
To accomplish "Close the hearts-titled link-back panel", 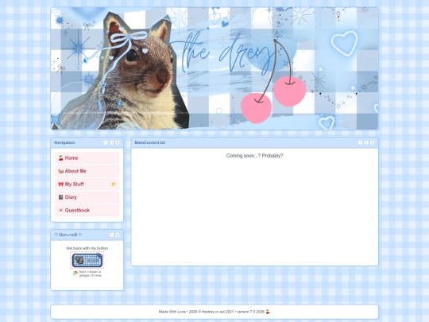I will tap(118, 235).
